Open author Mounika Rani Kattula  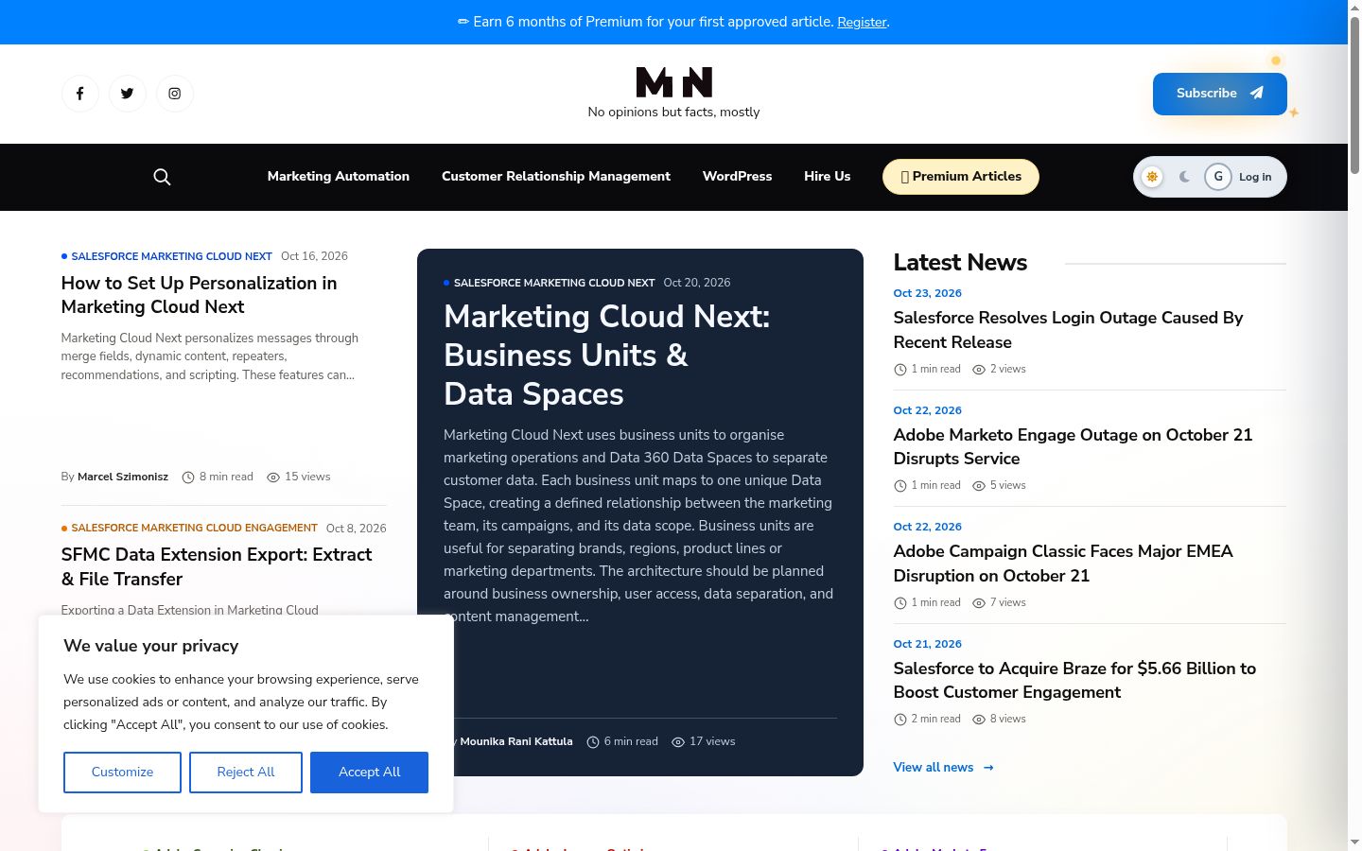pyautogui.click(x=516, y=742)
